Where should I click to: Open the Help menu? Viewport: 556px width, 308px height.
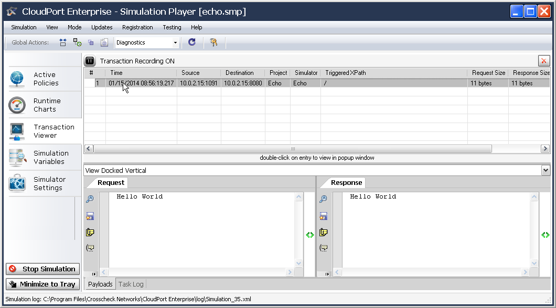197,27
